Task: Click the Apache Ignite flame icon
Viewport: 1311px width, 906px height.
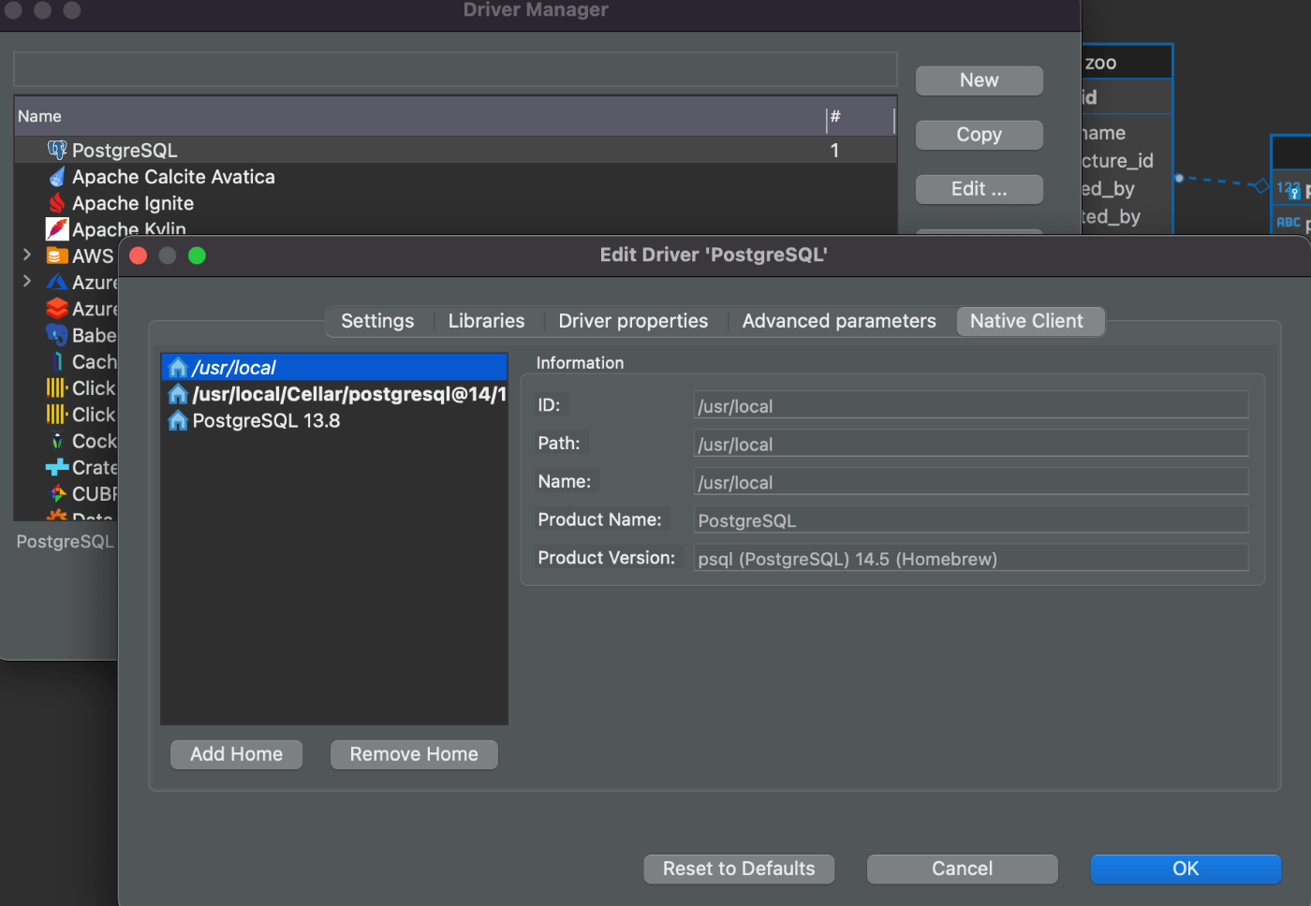Action: click(57, 203)
